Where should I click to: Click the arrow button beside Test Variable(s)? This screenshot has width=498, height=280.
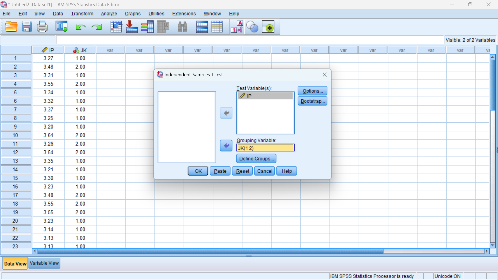coord(226,113)
